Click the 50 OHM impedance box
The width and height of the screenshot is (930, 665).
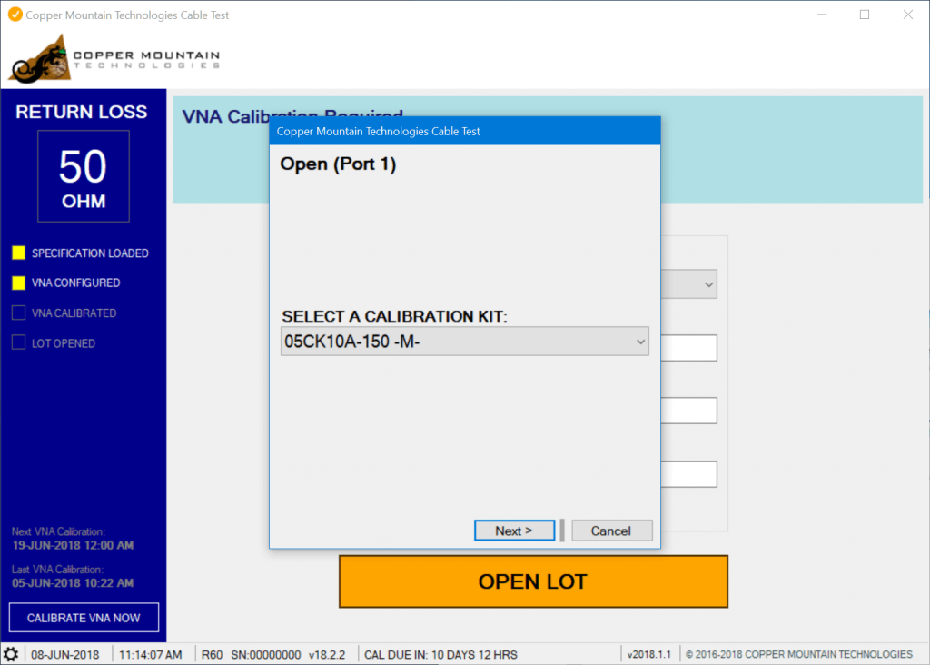(84, 176)
